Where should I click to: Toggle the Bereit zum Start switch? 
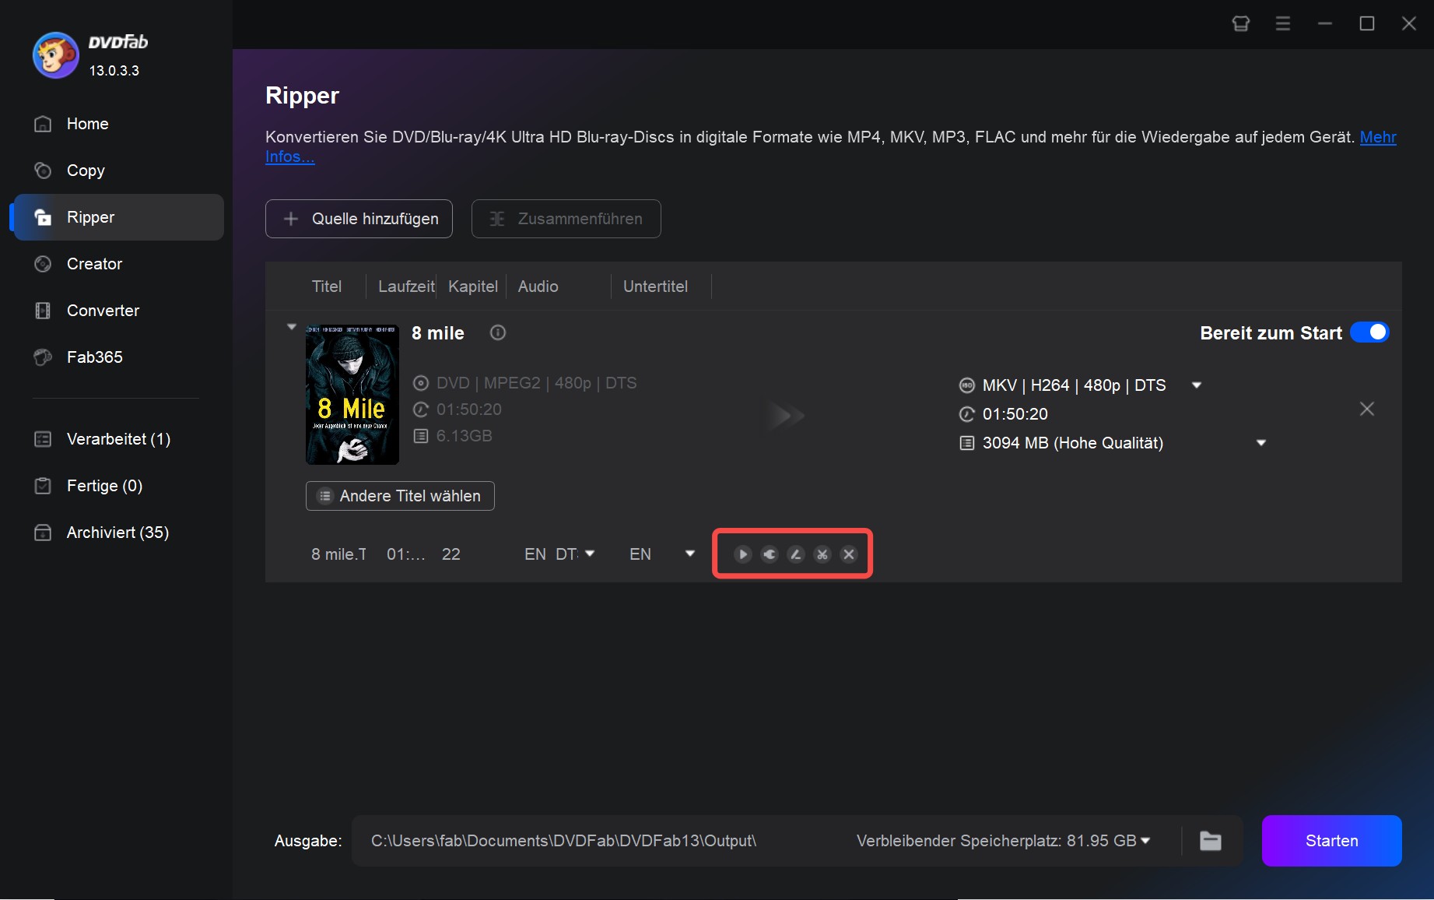click(1369, 332)
